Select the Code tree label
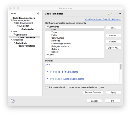The image size is (131, 115). pos(51,55)
